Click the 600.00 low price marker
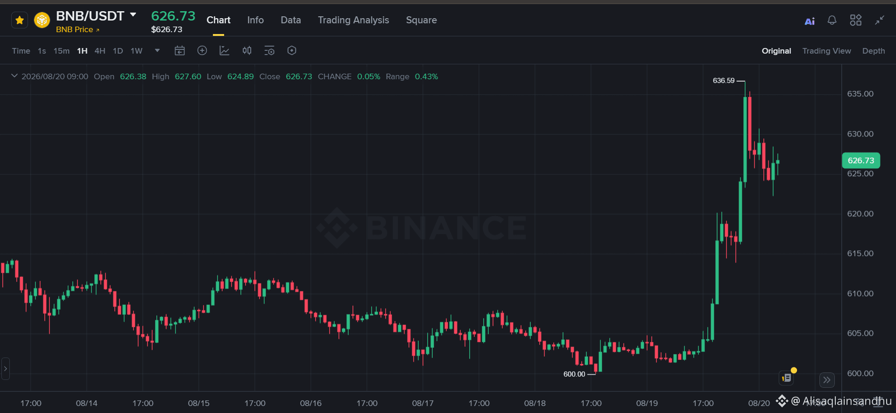 click(x=574, y=374)
